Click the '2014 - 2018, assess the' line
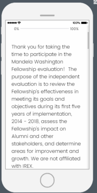 [39, 122]
